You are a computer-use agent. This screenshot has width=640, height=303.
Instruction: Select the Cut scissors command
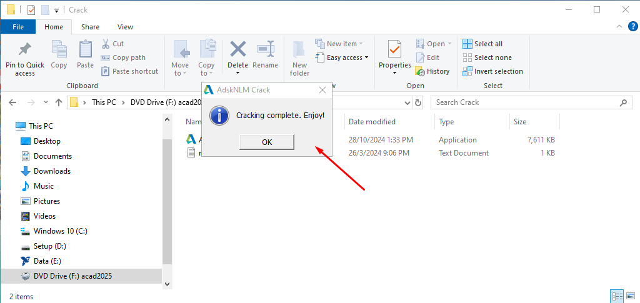pos(112,44)
